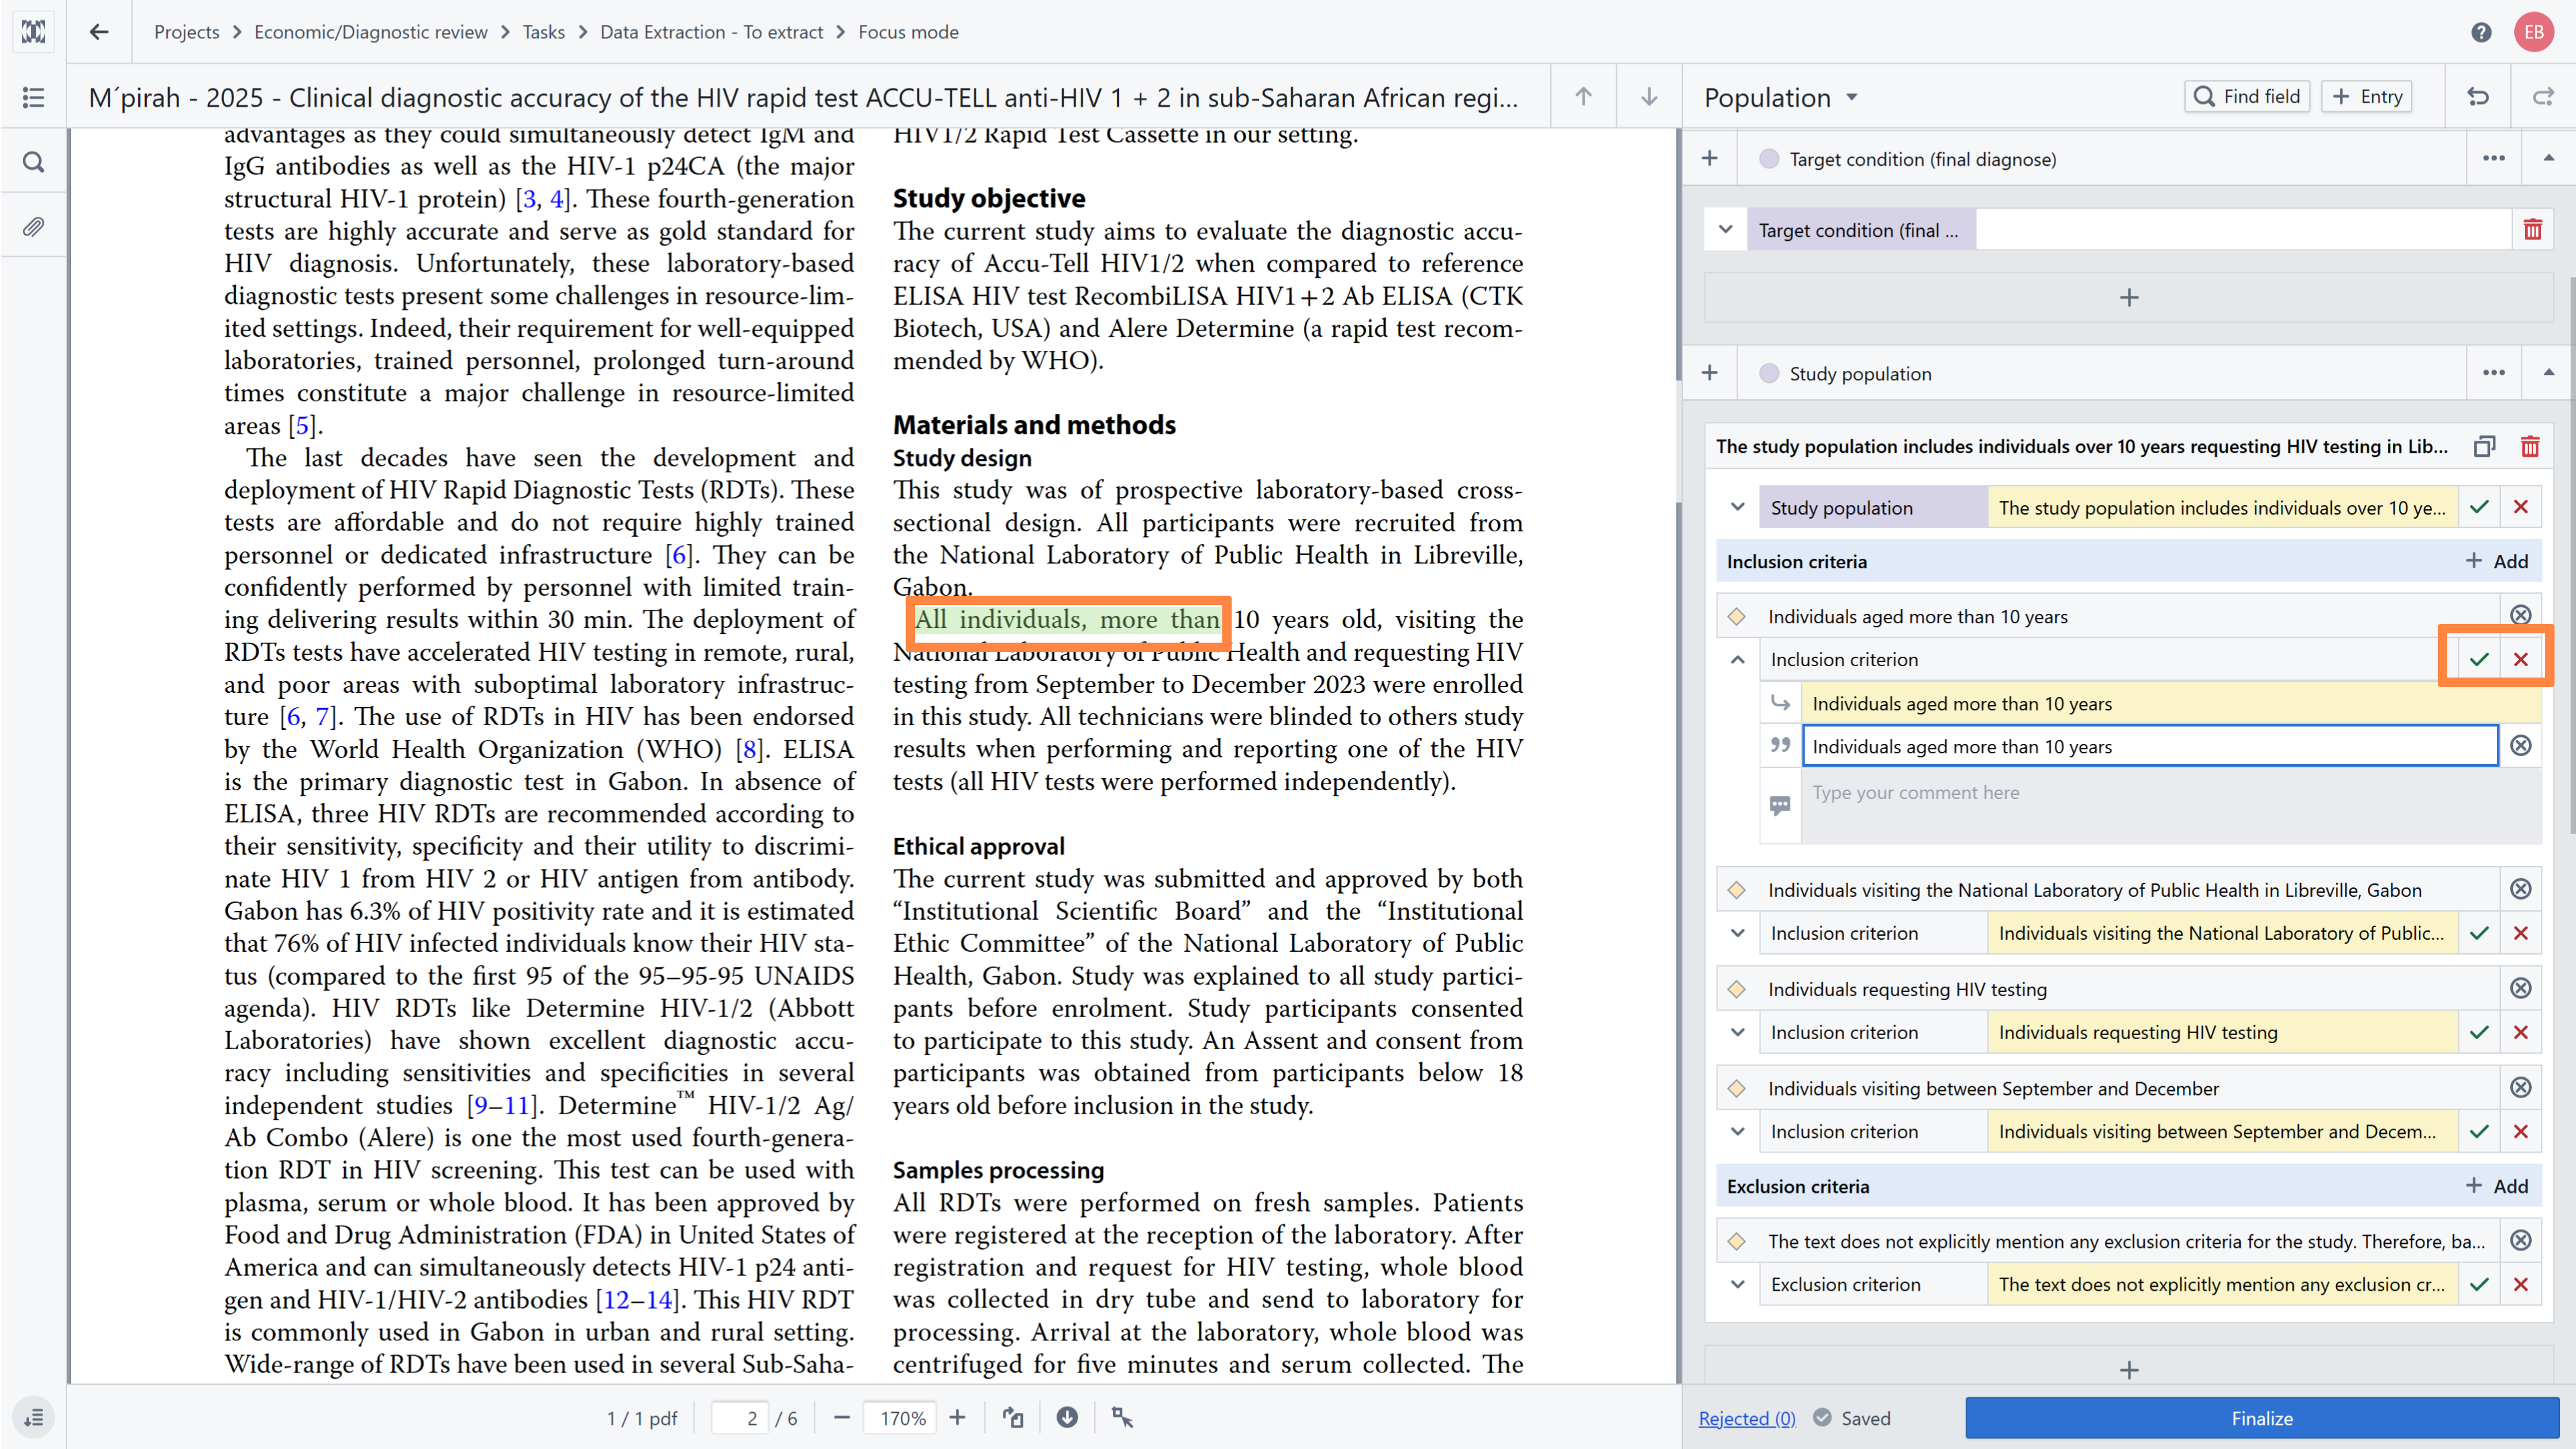Click the Finalize button
The height and width of the screenshot is (1449, 2576).
[2262, 1418]
